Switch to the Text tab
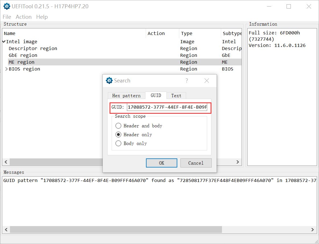The width and height of the screenshot is (319, 244). tap(176, 96)
